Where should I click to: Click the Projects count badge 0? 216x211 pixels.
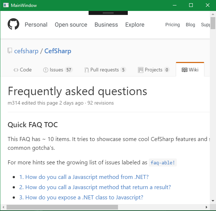[x=167, y=70]
